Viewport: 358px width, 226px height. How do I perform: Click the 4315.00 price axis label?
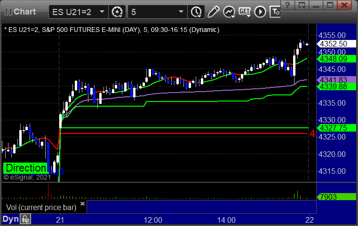click(332, 171)
